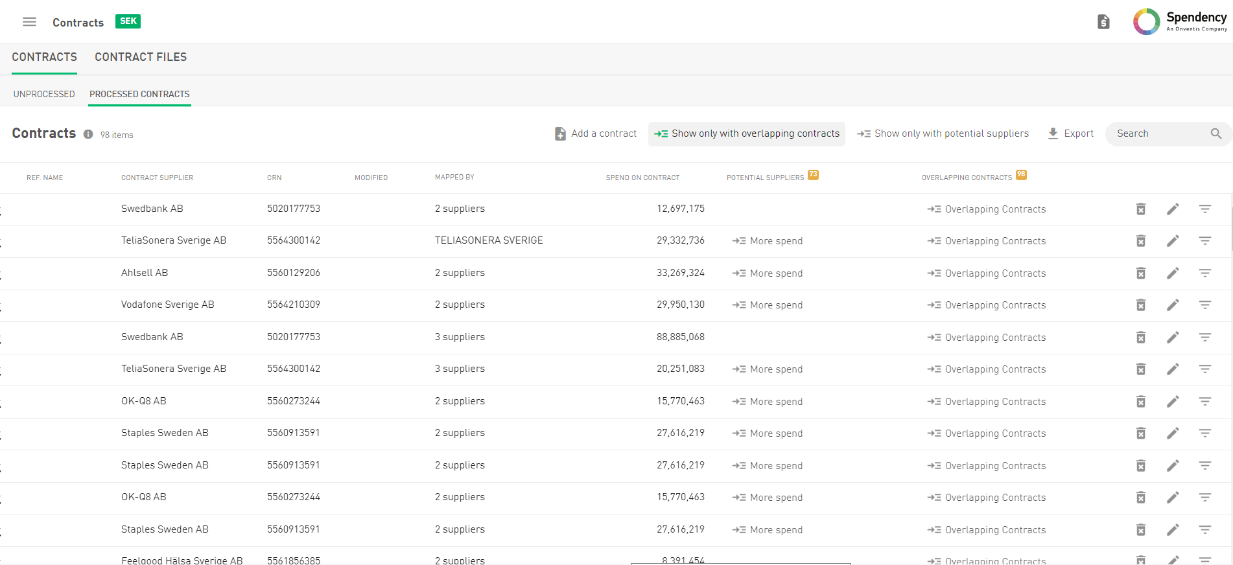The height and width of the screenshot is (565, 1233).
Task: Expand Overlapping Contracts for Vodafone Sverige AB
Action: [986, 305]
